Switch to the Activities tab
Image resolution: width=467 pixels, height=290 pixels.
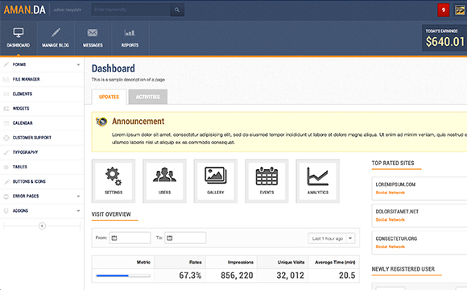pos(147,97)
